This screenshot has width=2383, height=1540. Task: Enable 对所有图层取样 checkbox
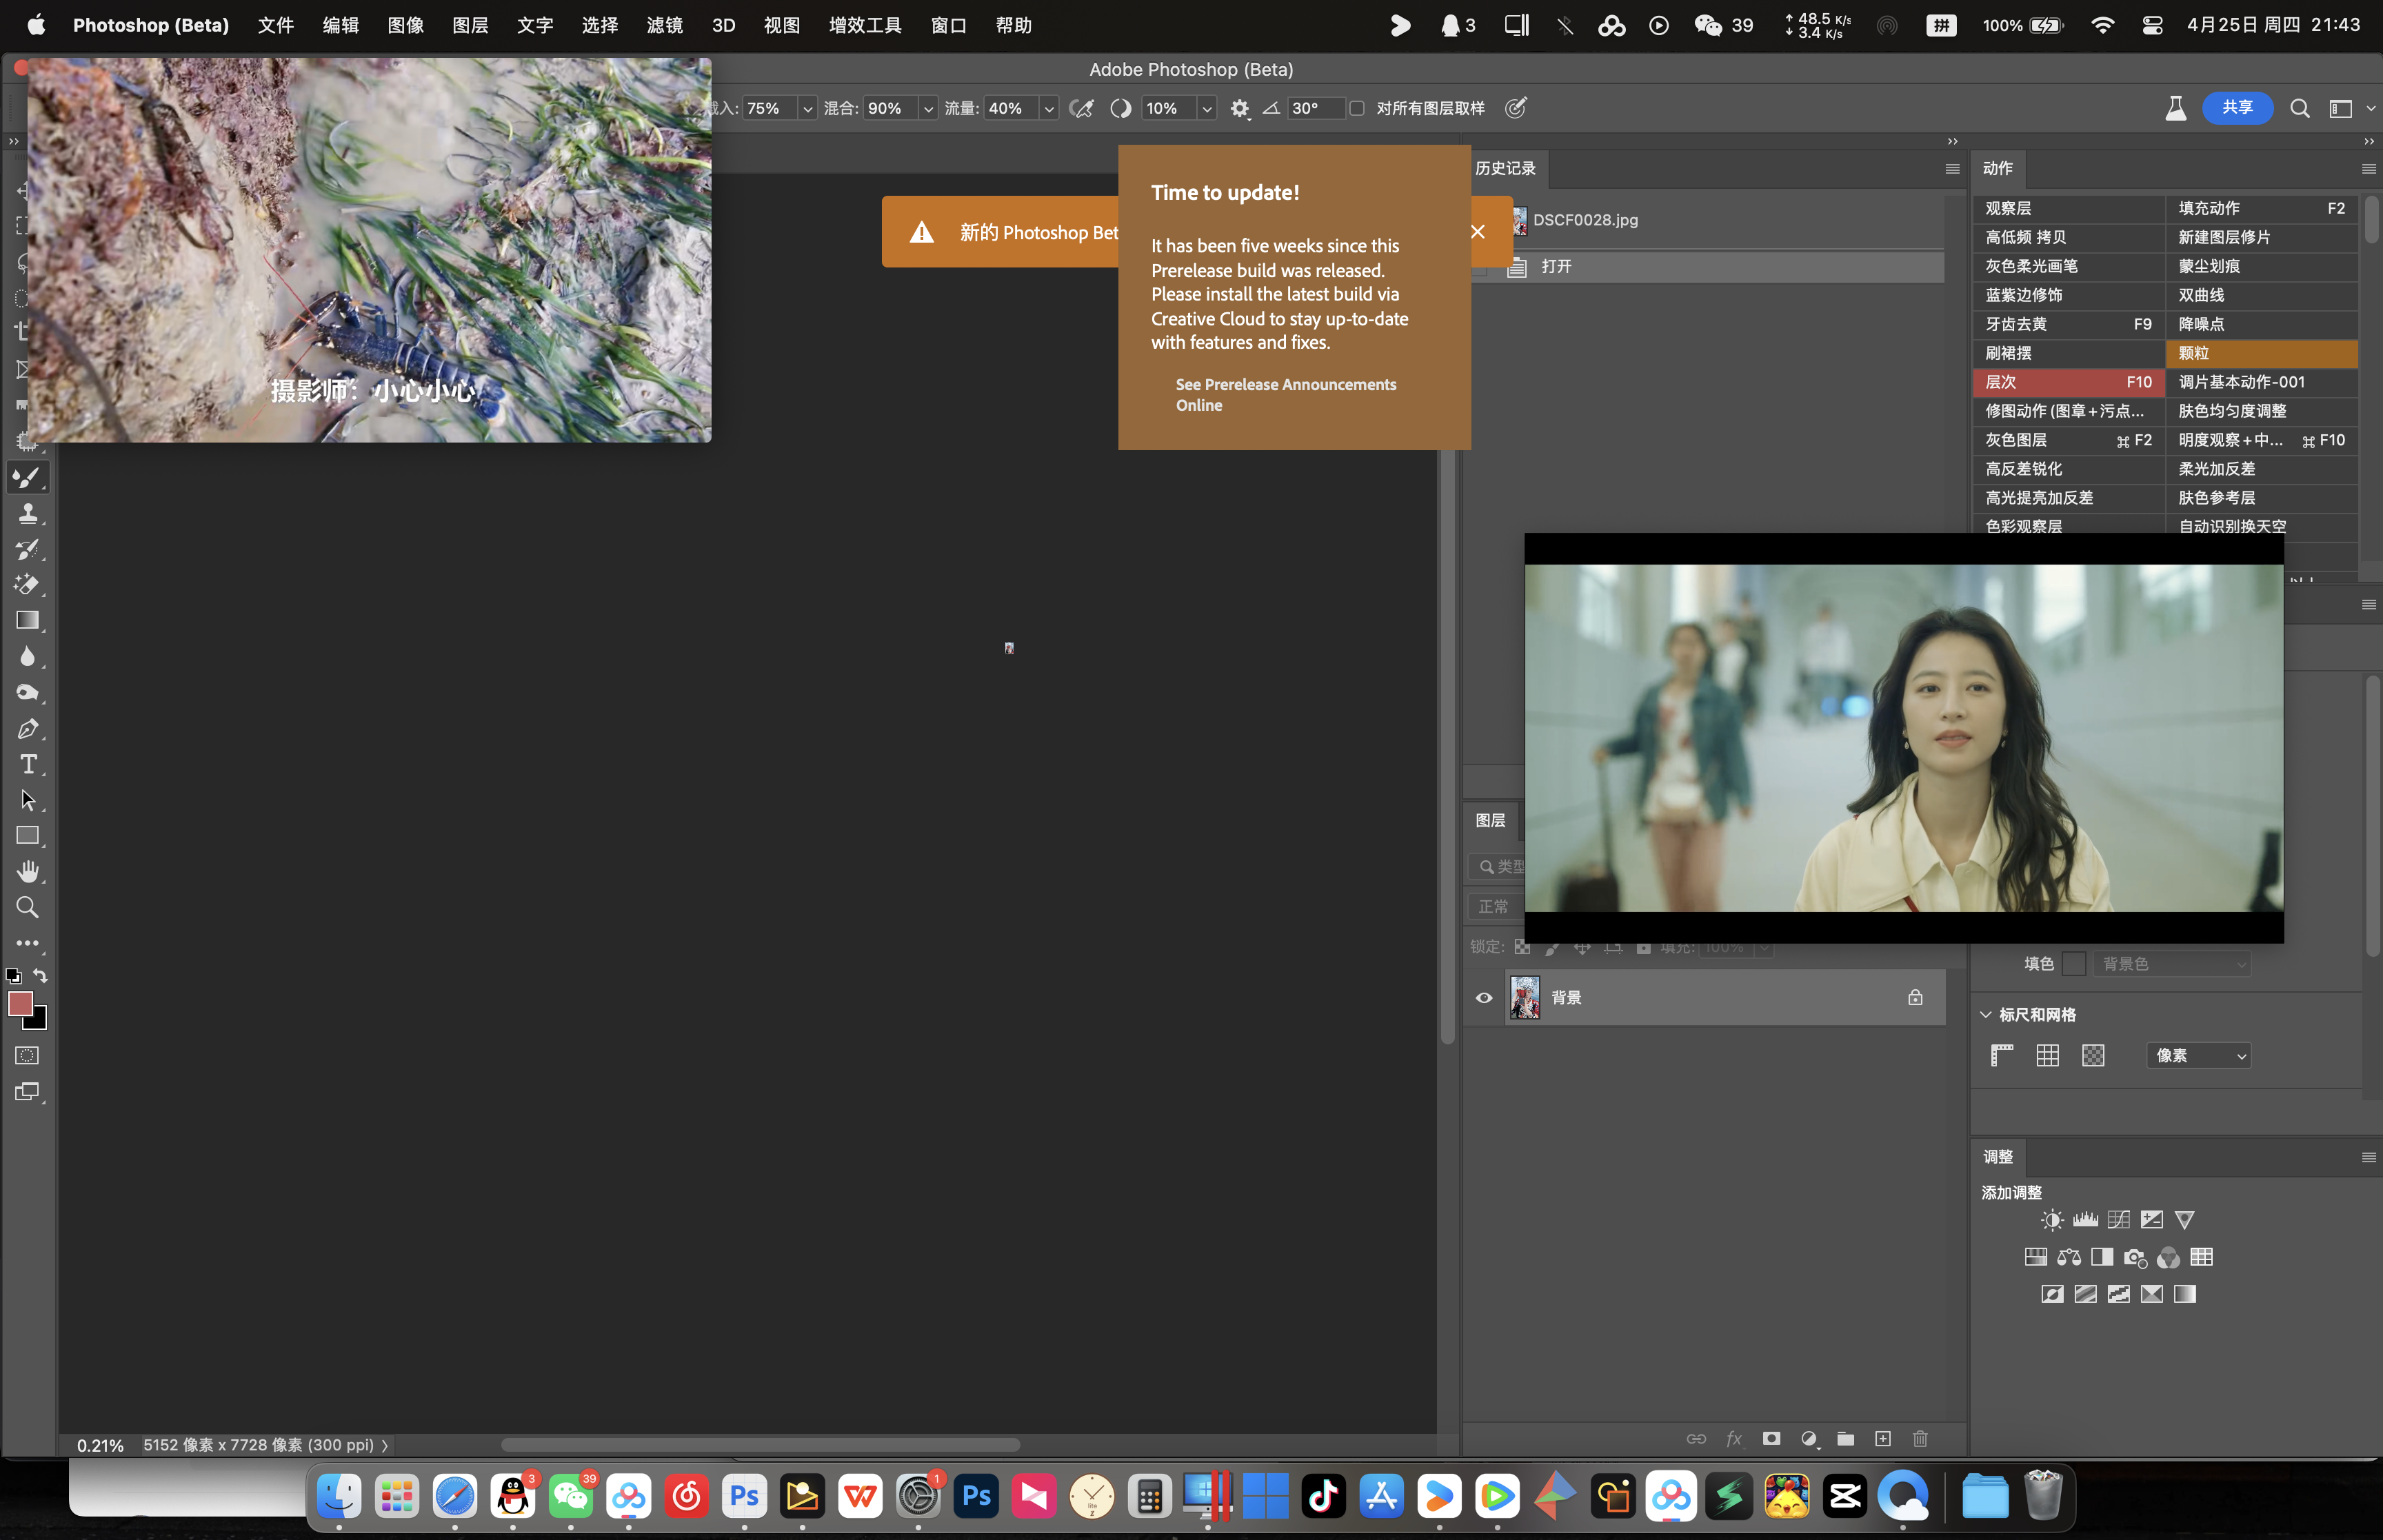pyautogui.click(x=1357, y=108)
